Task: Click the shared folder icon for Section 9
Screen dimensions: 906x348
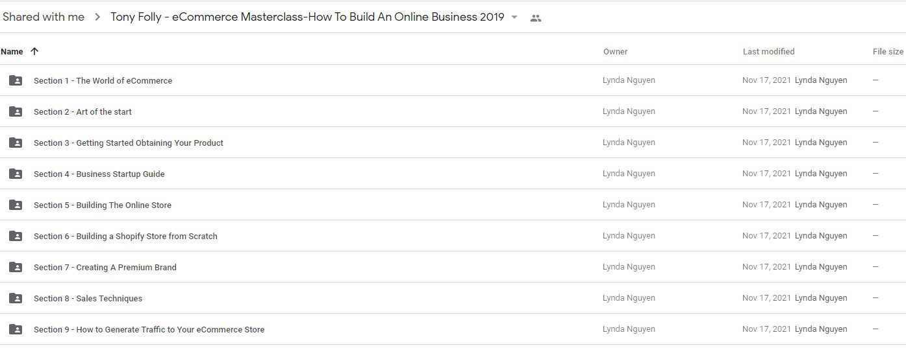Action: (16, 329)
